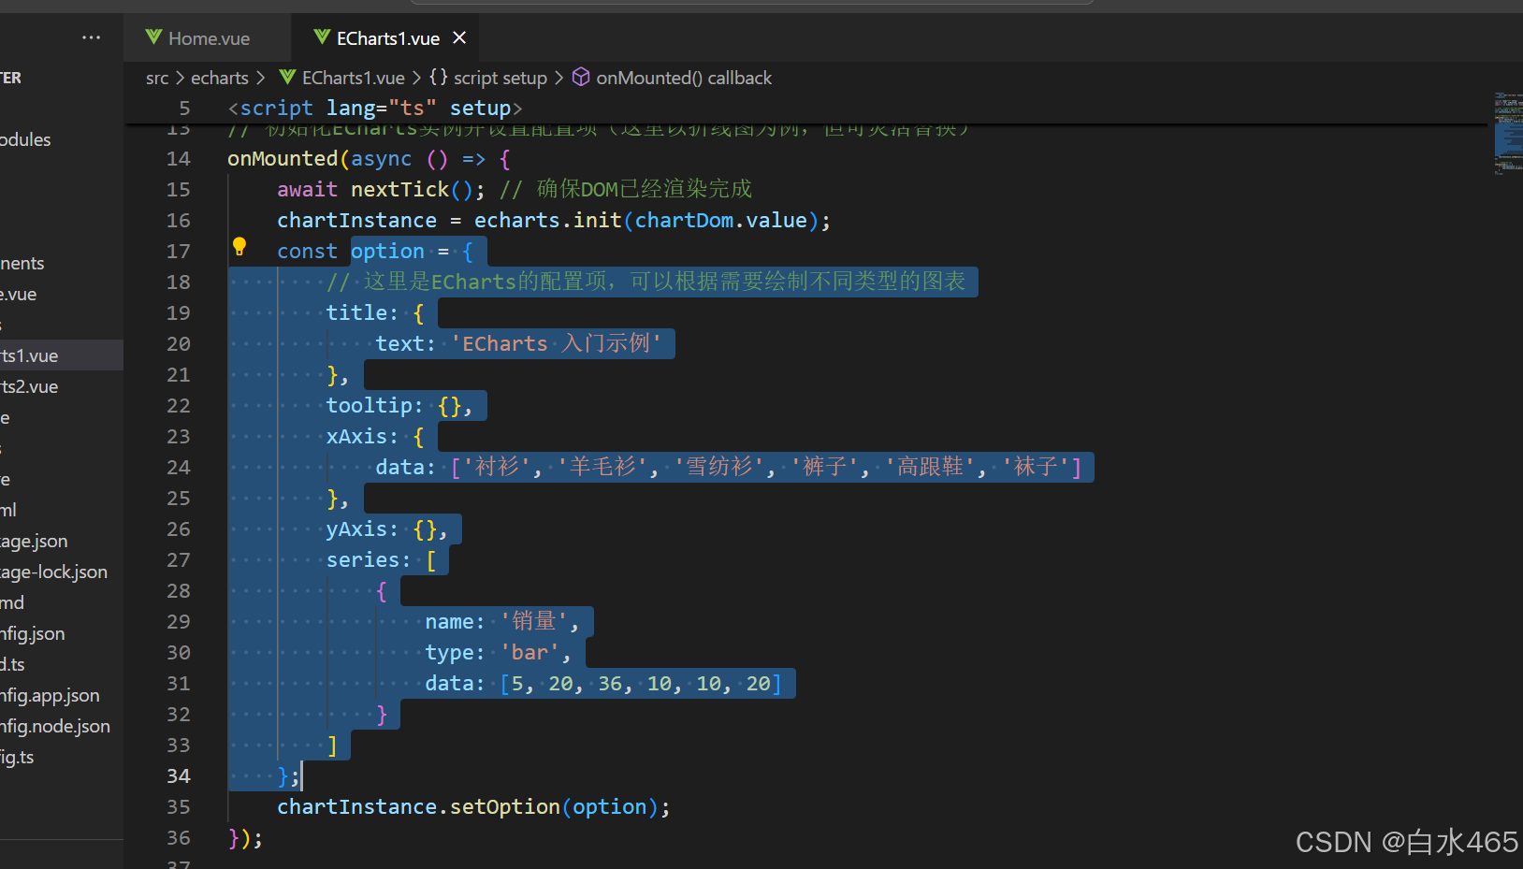The image size is (1523, 869).
Task: Select the fig.ts file in explorer
Action: (x=17, y=757)
